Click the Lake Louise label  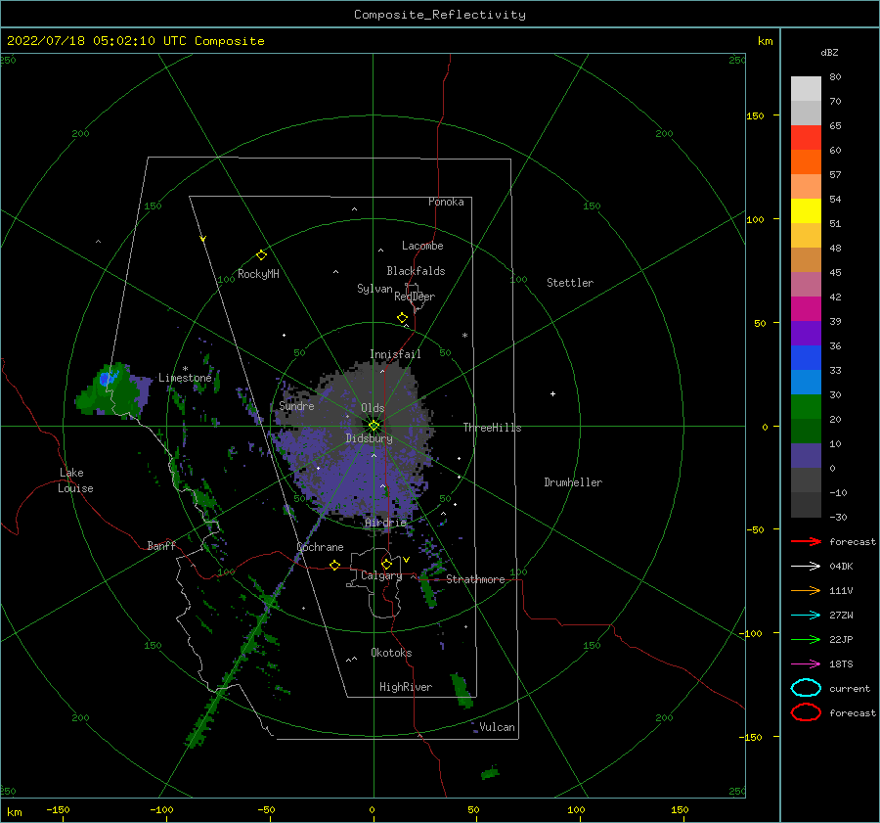(x=75, y=480)
